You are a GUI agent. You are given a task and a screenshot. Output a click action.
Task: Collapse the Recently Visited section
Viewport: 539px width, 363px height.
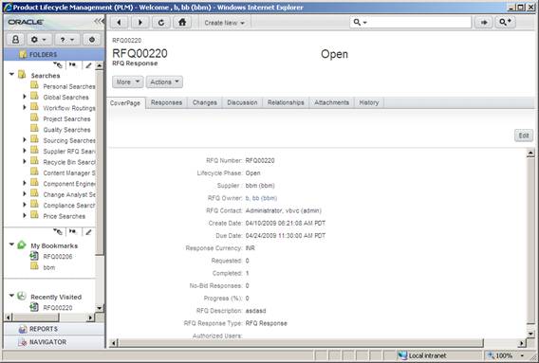point(11,296)
